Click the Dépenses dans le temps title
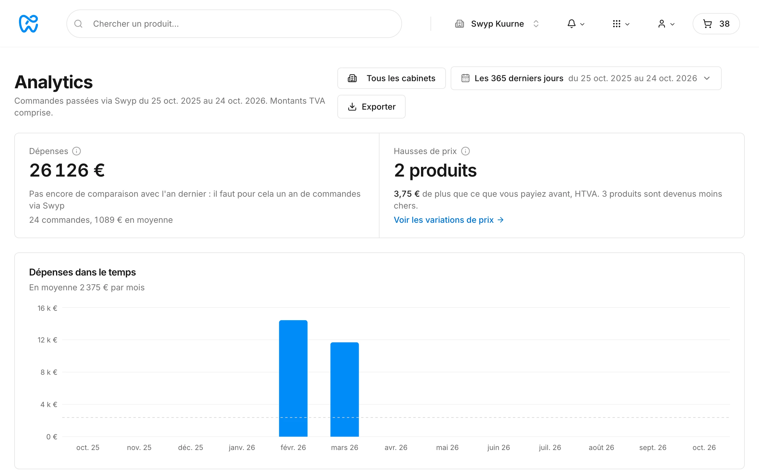This screenshot has width=759, height=474. click(x=82, y=272)
